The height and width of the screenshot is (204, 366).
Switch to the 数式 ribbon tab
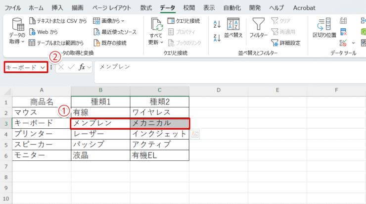146,7
